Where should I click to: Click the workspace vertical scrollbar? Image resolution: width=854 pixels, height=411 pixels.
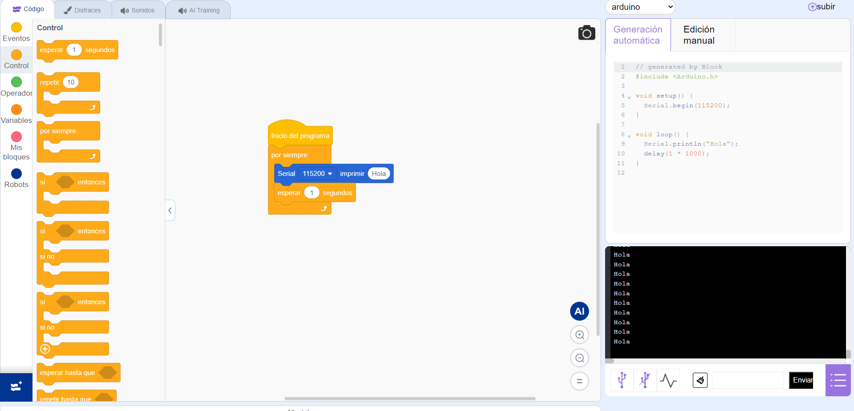(598, 229)
